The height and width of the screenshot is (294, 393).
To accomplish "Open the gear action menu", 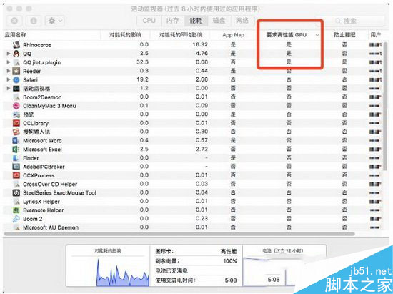I will (x=55, y=21).
